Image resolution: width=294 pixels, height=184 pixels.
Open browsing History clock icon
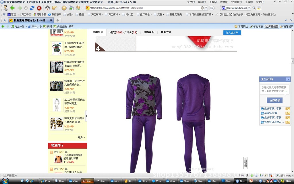(64, 8)
